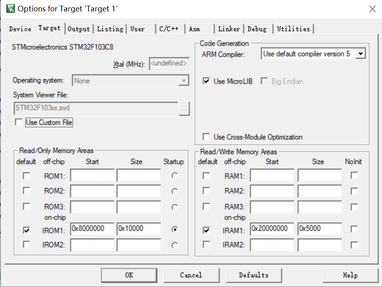Switch to the Output tab
The height and width of the screenshot is (287, 382).
79,29
